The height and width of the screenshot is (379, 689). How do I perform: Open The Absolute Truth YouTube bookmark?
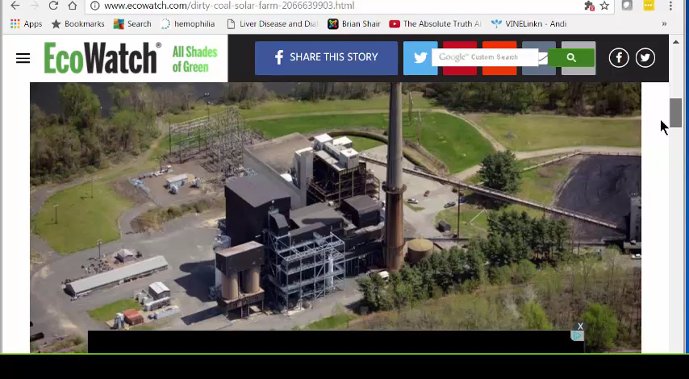pyautogui.click(x=435, y=24)
